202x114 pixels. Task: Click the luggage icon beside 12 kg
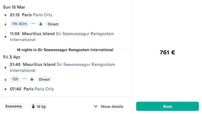pyautogui.click(x=33, y=107)
